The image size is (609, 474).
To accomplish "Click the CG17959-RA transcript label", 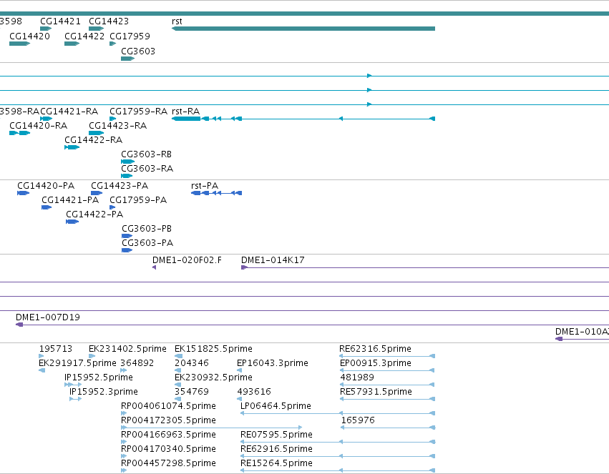I will point(138,112).
